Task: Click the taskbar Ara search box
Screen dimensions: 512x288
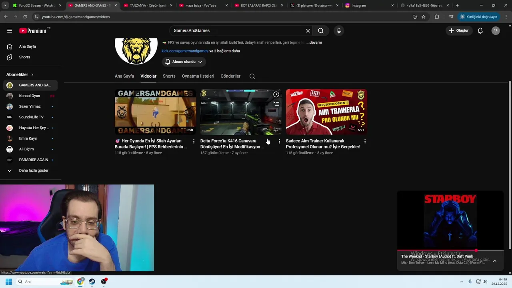Action: tap(45, 282)
